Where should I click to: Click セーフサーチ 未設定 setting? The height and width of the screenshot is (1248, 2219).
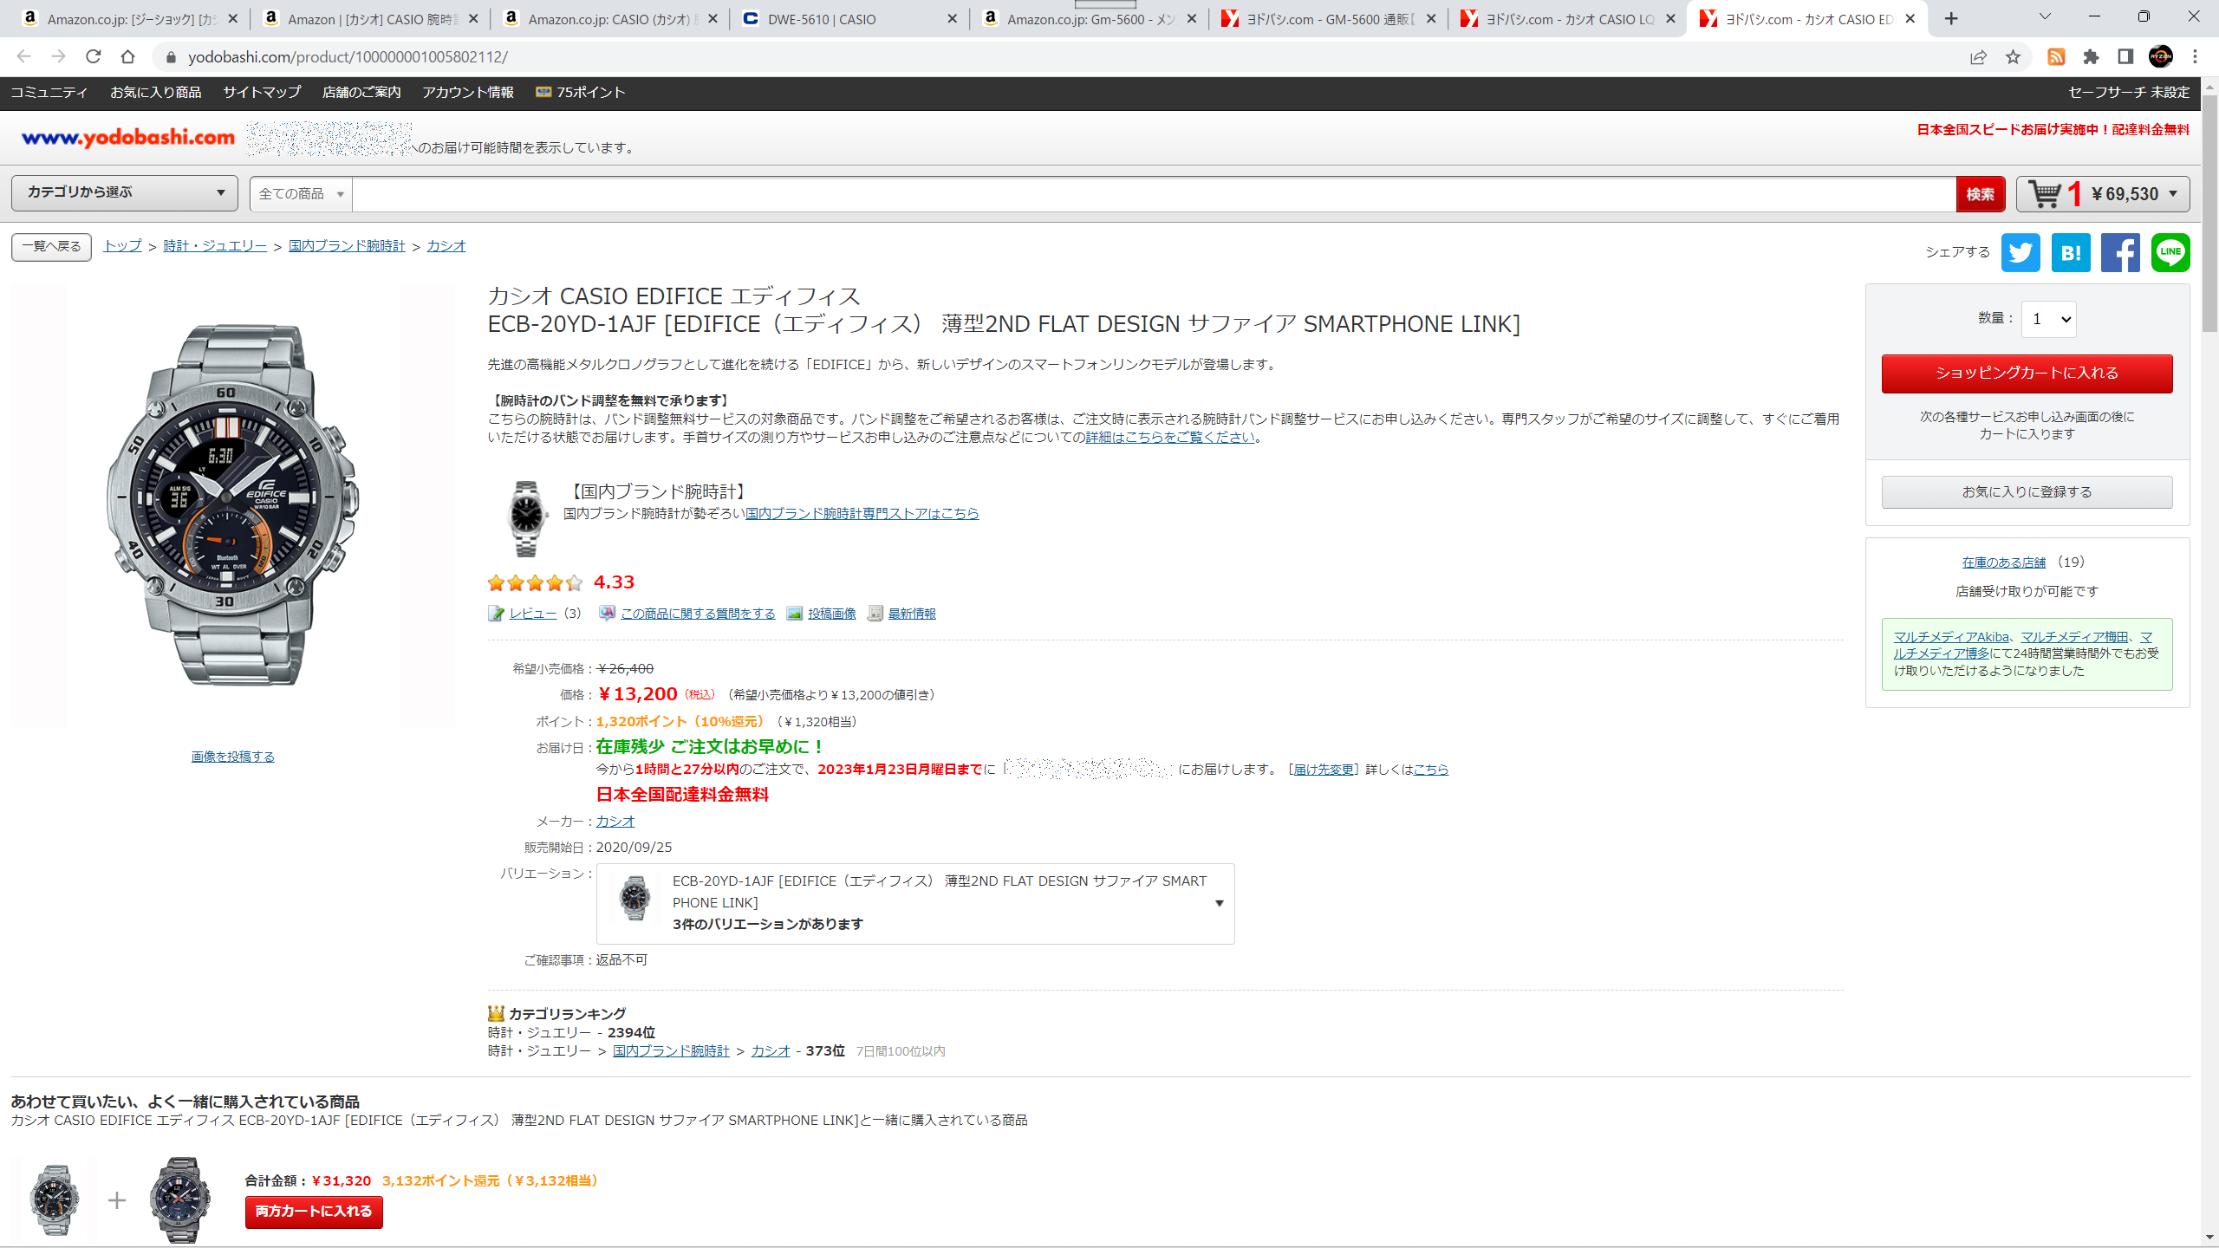[x=2128, y=92]
